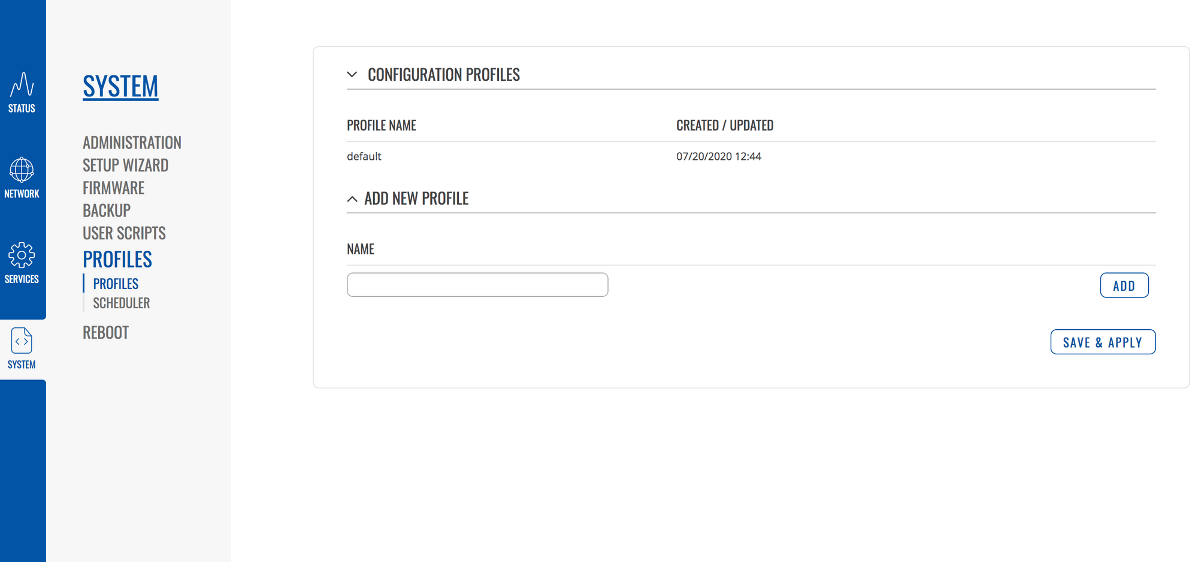Focus the new profile Name field
Viewport: 1198px width, 562px height.
[x=477, y=285]
